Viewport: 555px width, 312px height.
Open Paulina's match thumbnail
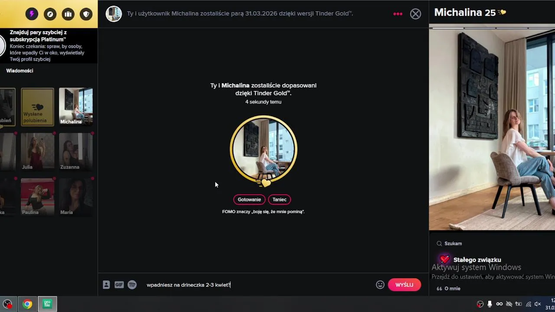coord(38,197)
